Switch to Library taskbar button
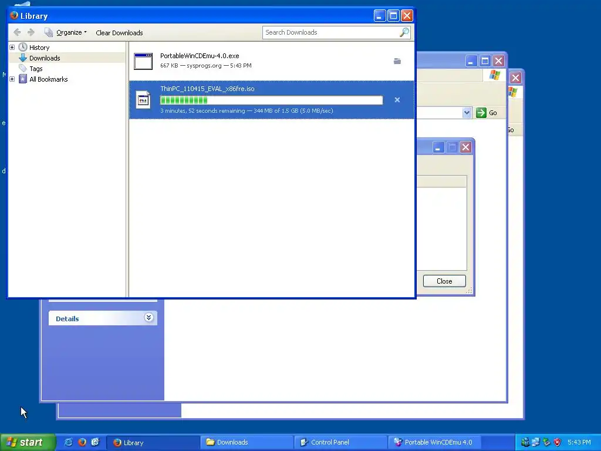601x451 pixels. (x=153, y=443)
